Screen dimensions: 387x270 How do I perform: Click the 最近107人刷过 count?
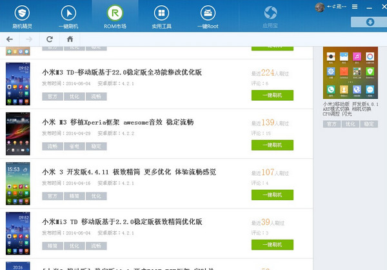(270, 172)
